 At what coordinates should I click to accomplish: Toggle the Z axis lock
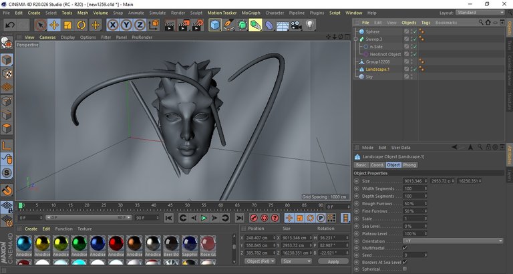[140, 25]
